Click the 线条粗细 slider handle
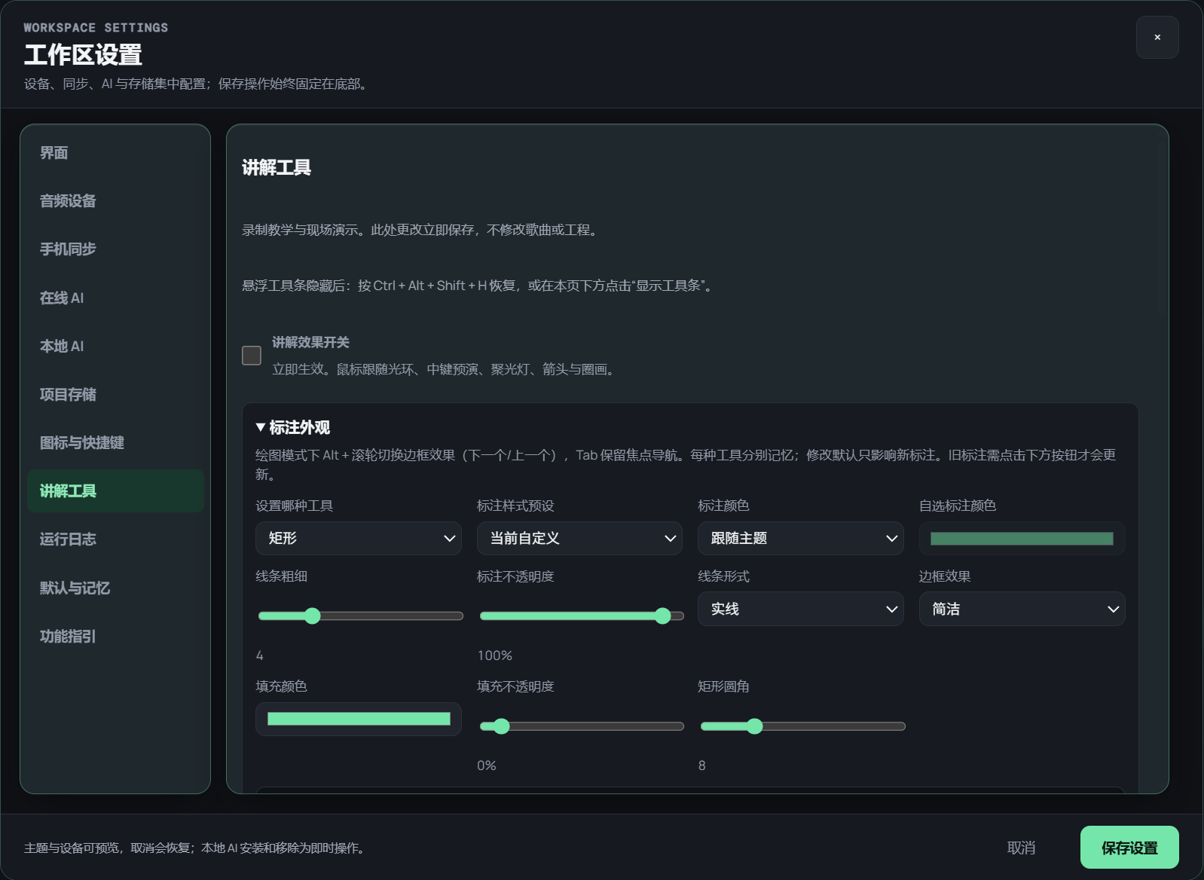This screenshot has height=880, width=1204. (312, 616)
